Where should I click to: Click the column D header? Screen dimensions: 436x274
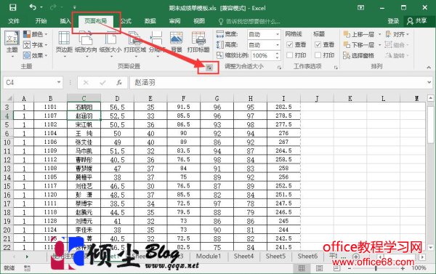[x=117, y=98]
